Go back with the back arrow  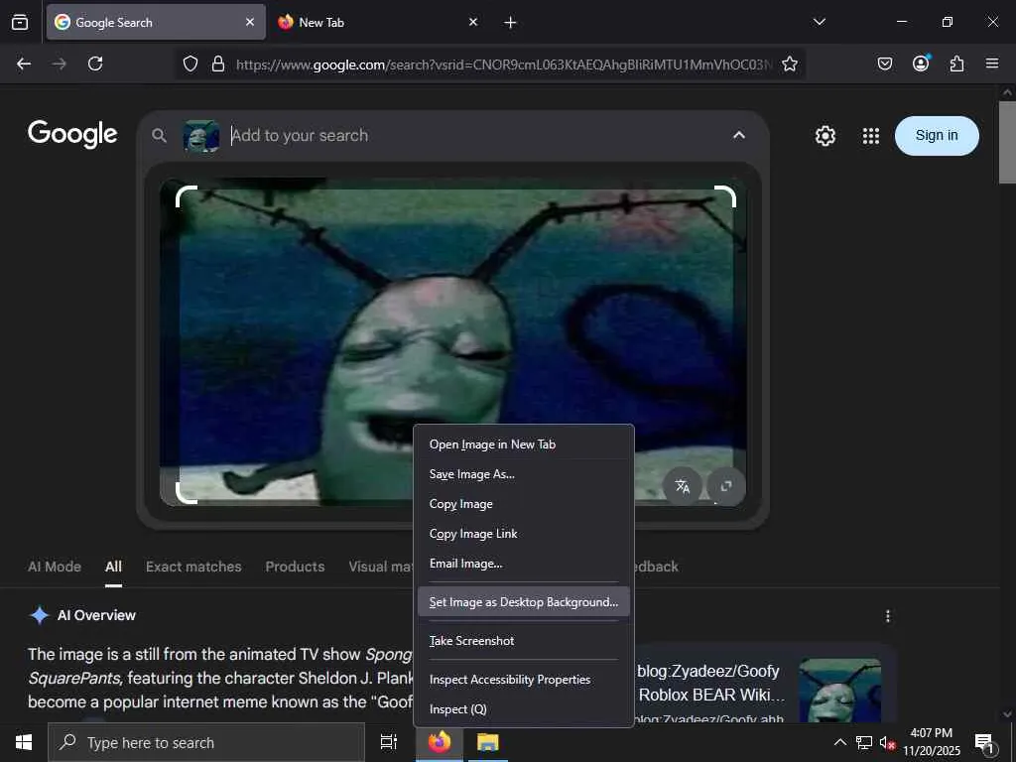point(24,63)
